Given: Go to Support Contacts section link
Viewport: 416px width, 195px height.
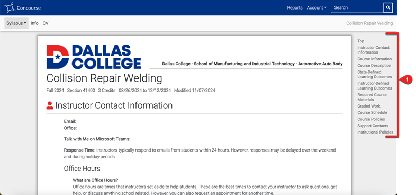Looking at the screenshot, I should 373,126.
